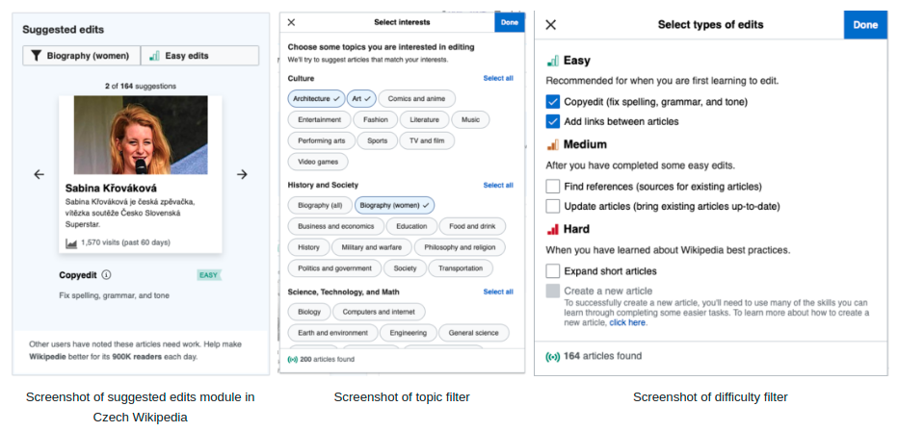This screenshot has width=898, height=432.
Task: Select all Culture topics
Action: tap(498, 78)
